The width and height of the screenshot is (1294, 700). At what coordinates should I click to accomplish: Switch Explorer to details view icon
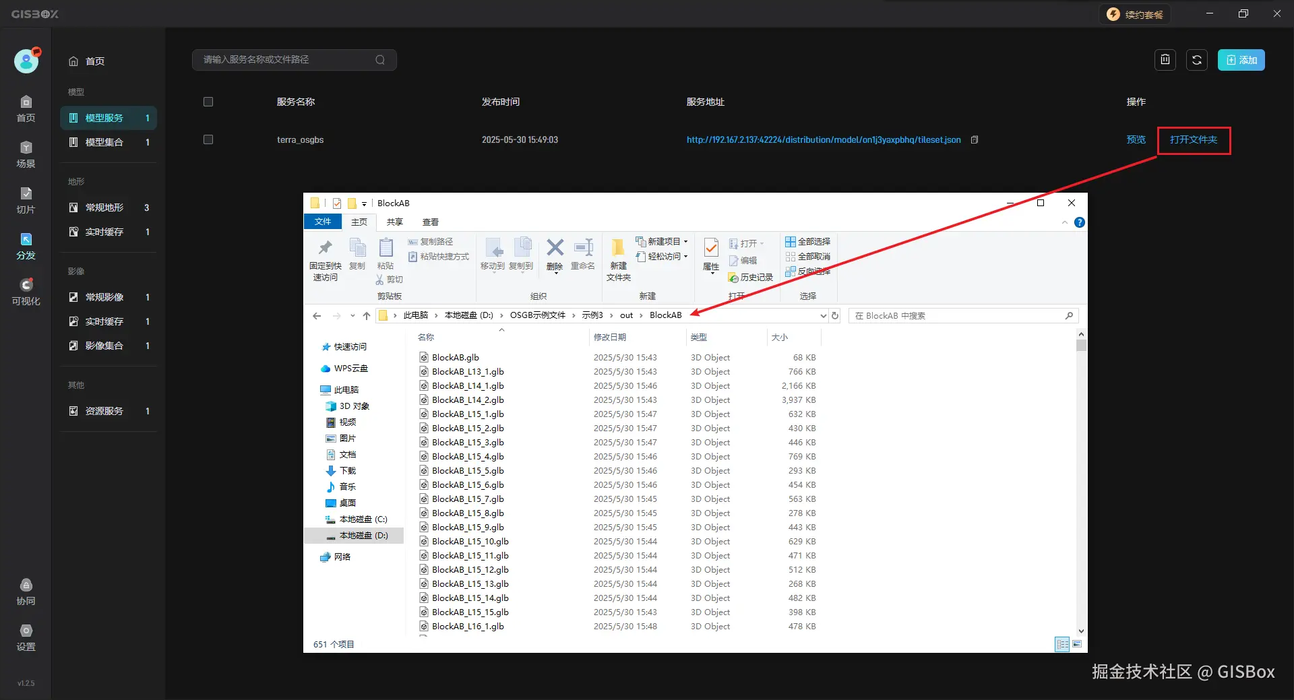(x=1062, y=644)
